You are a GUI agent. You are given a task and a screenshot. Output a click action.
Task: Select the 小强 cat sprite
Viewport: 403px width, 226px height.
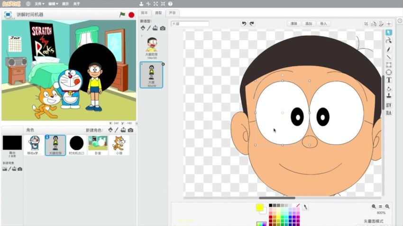pos(119,145)
